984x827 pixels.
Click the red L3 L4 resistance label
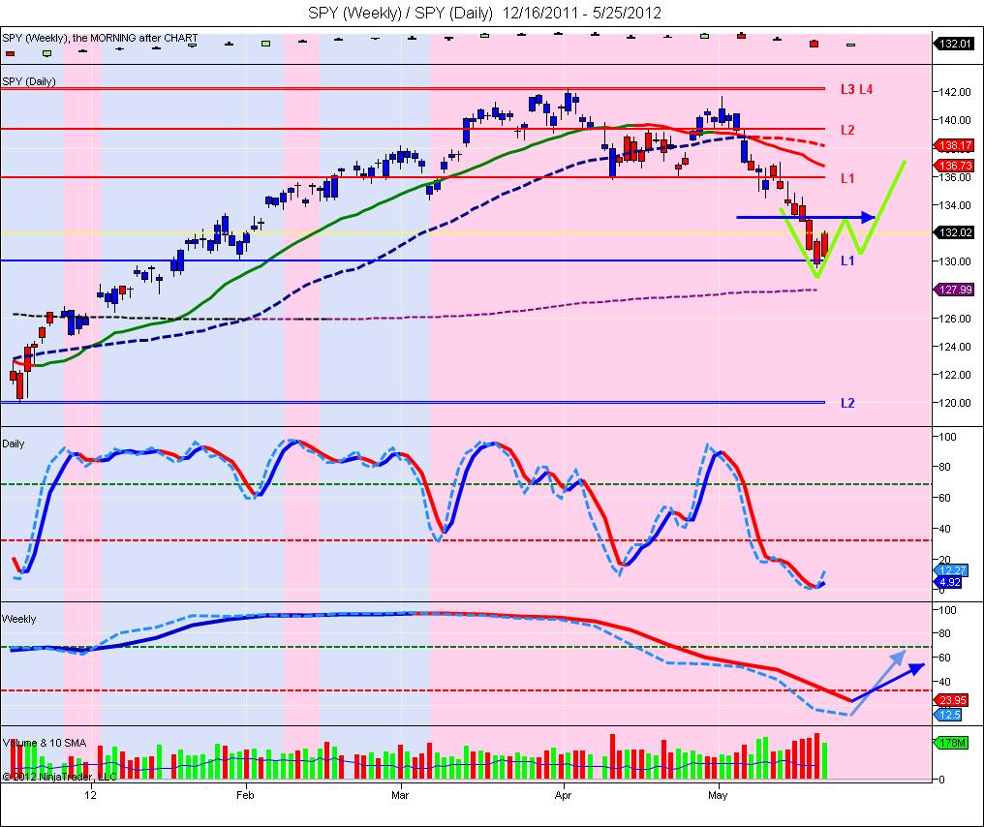(x=856, y=90)
